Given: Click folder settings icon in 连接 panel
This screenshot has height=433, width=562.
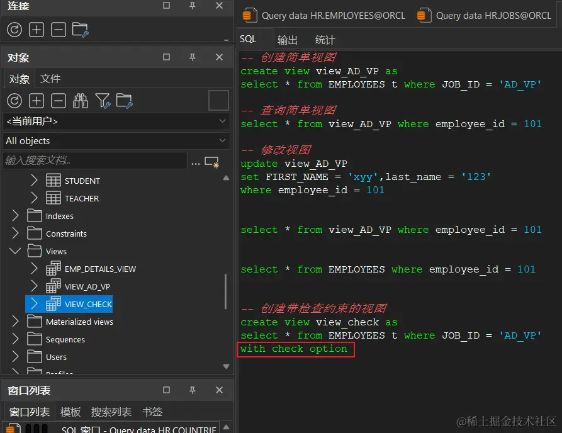Looking at the screenshot, I should click(x=81, y=30).
